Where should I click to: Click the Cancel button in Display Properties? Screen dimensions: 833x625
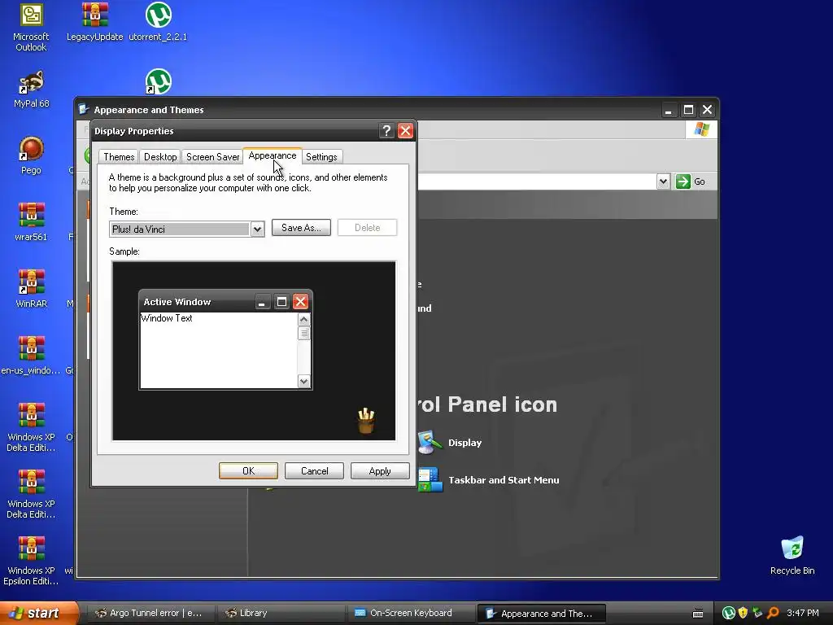click(x=314, y=471)
